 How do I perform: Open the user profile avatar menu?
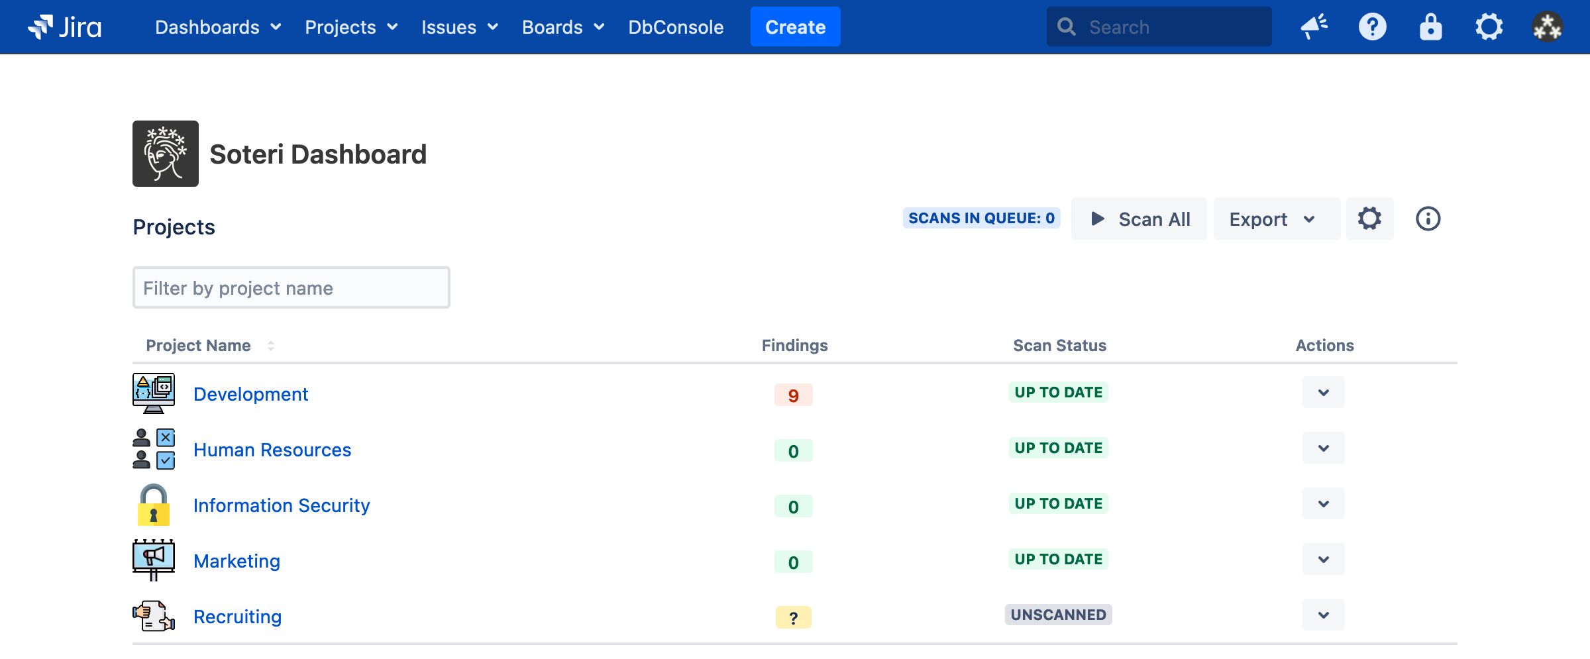click(1547, 27)
